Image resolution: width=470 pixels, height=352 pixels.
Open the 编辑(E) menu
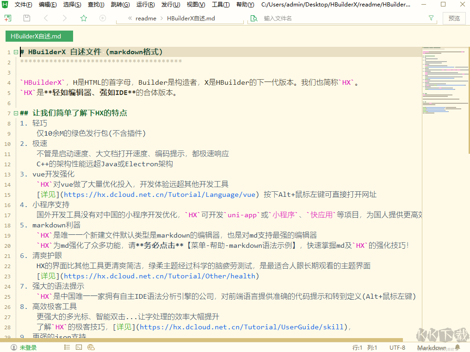click(x=48, y=5)
